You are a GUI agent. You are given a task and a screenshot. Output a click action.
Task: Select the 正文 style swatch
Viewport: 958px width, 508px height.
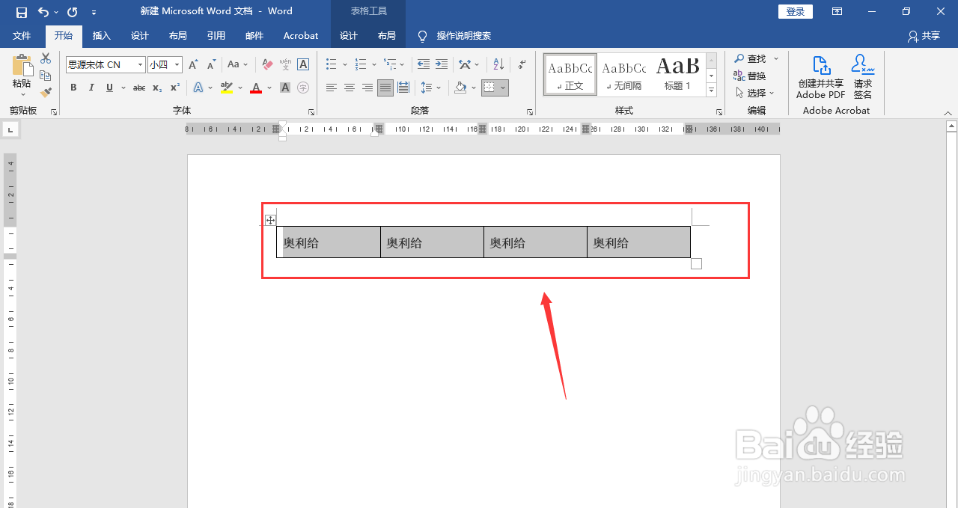569,73
